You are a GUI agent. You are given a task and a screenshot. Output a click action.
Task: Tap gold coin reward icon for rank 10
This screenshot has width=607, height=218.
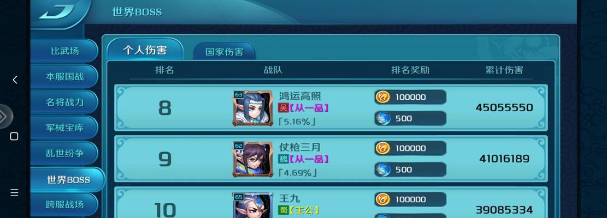pos(382,199)
